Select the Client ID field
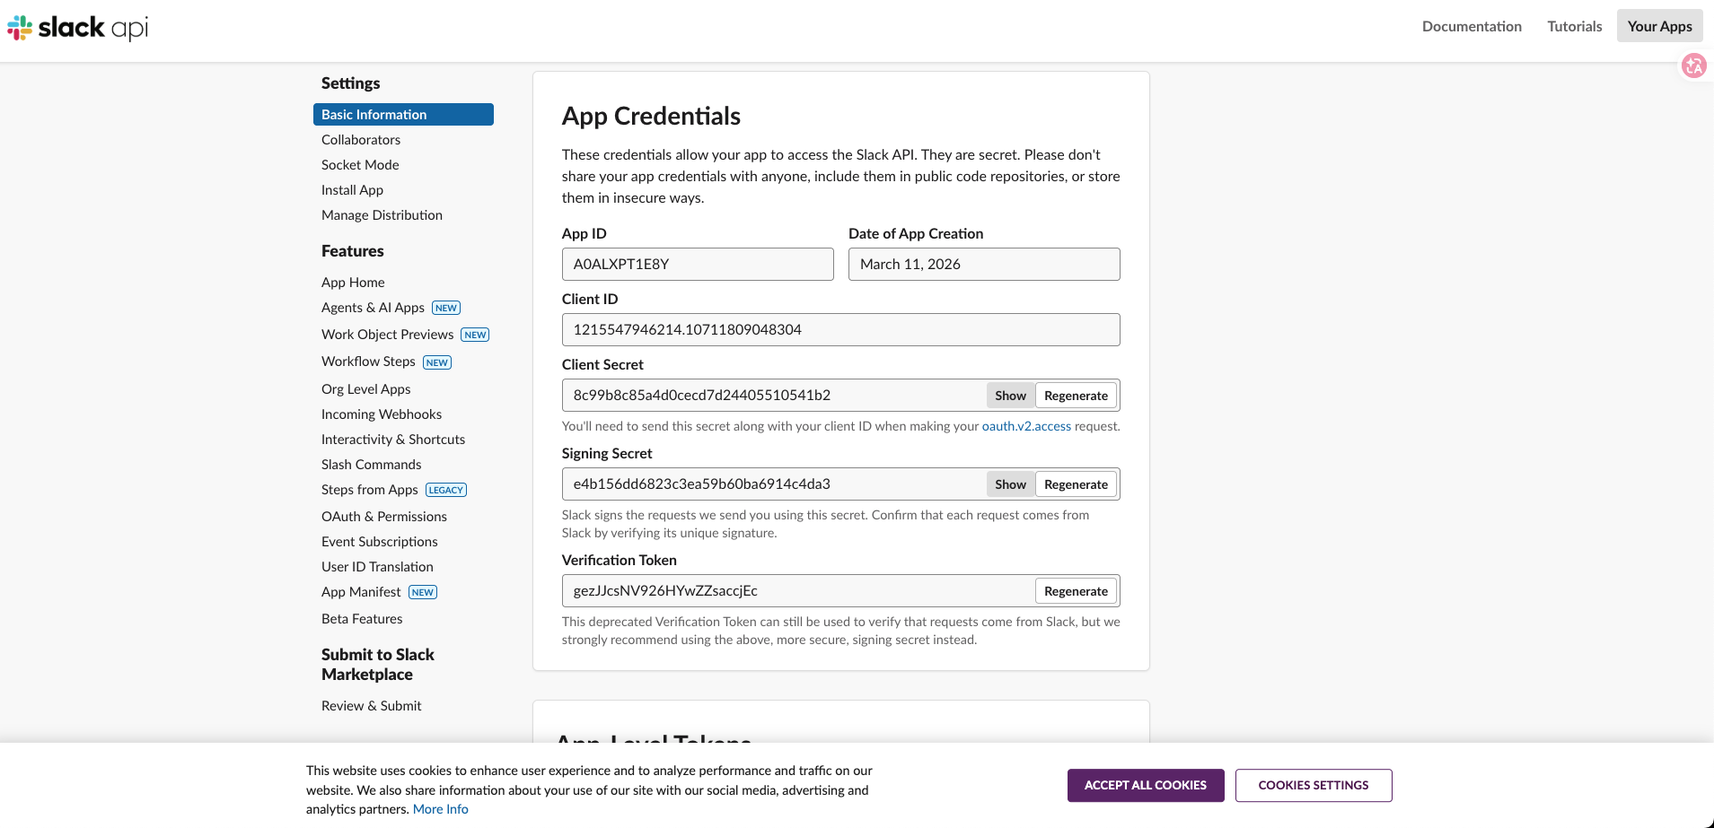Viewport: 1714px width, 828px height. 839,329
